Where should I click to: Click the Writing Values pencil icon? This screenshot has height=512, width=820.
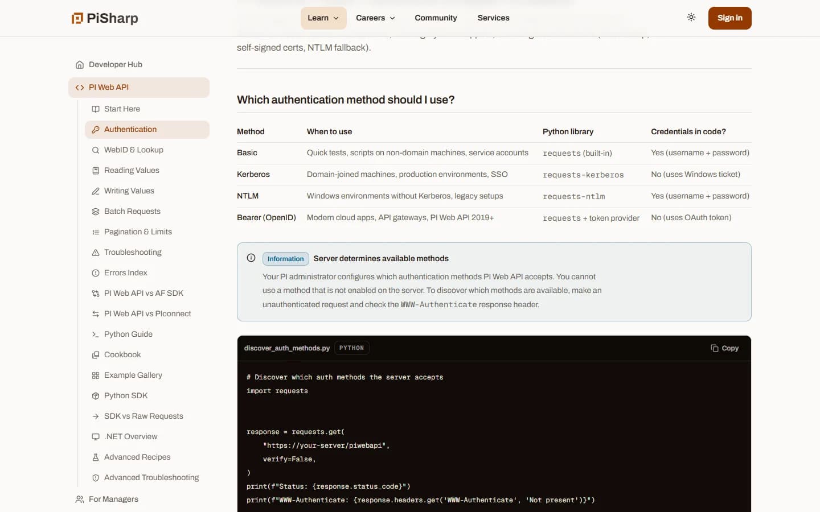pyautogui.click(x=96, y=191)
